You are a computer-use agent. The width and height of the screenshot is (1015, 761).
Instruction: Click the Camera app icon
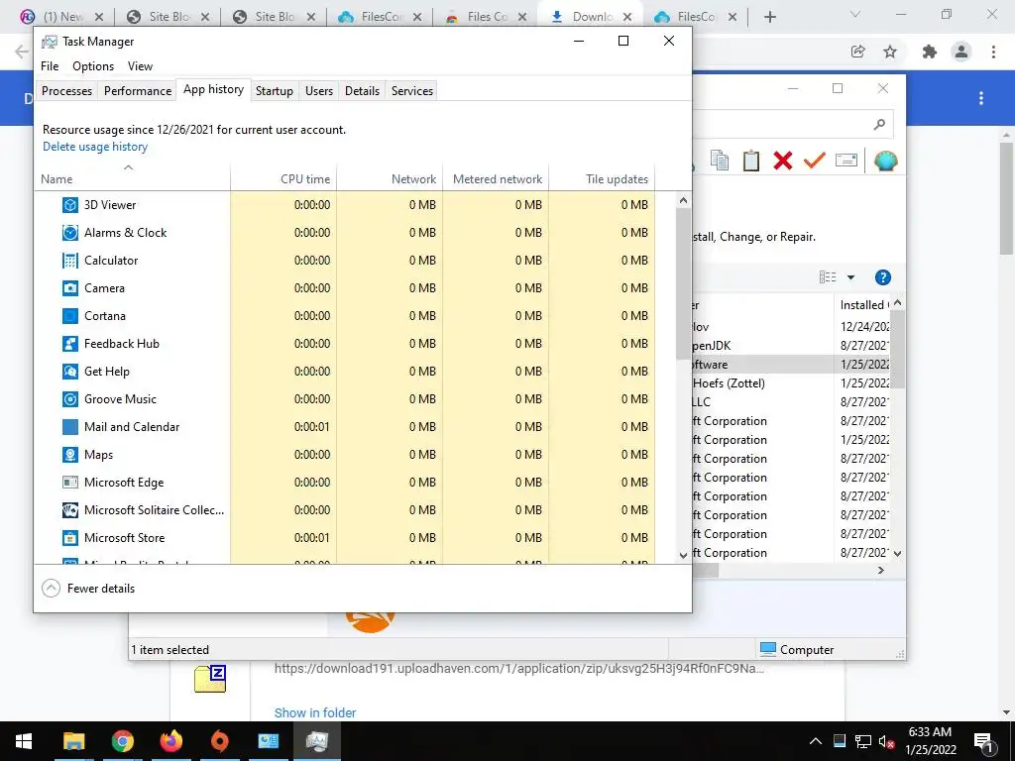coord(70,288)
